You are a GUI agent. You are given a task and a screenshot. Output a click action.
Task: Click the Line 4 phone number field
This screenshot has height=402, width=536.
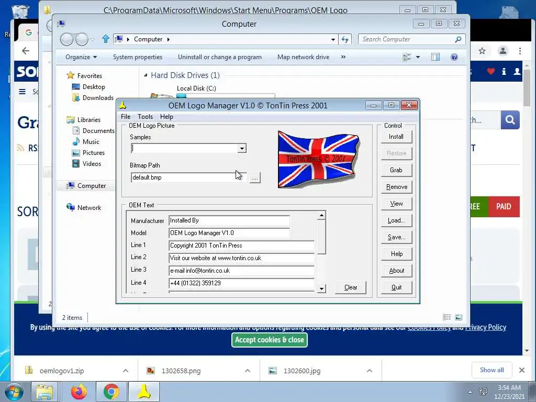pos(241,283)
